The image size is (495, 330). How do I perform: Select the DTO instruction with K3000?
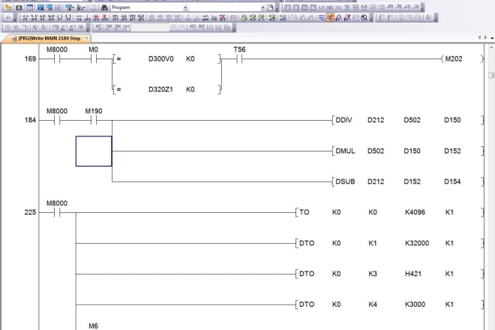(x=389, y=304)
